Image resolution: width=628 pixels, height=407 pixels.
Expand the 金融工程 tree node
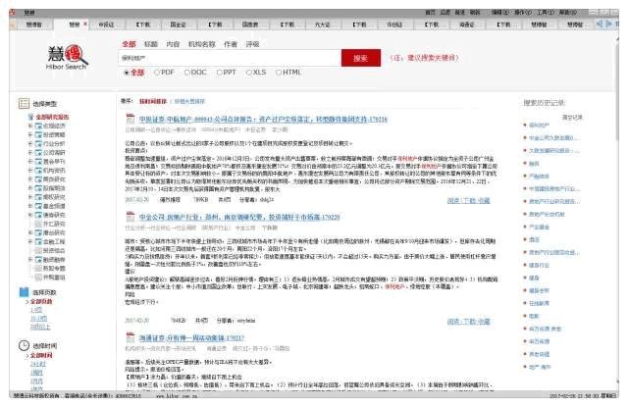[30, 241]
